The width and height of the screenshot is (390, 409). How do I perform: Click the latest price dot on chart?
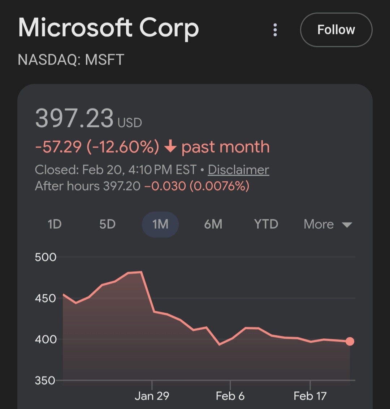tap(350, 341)
